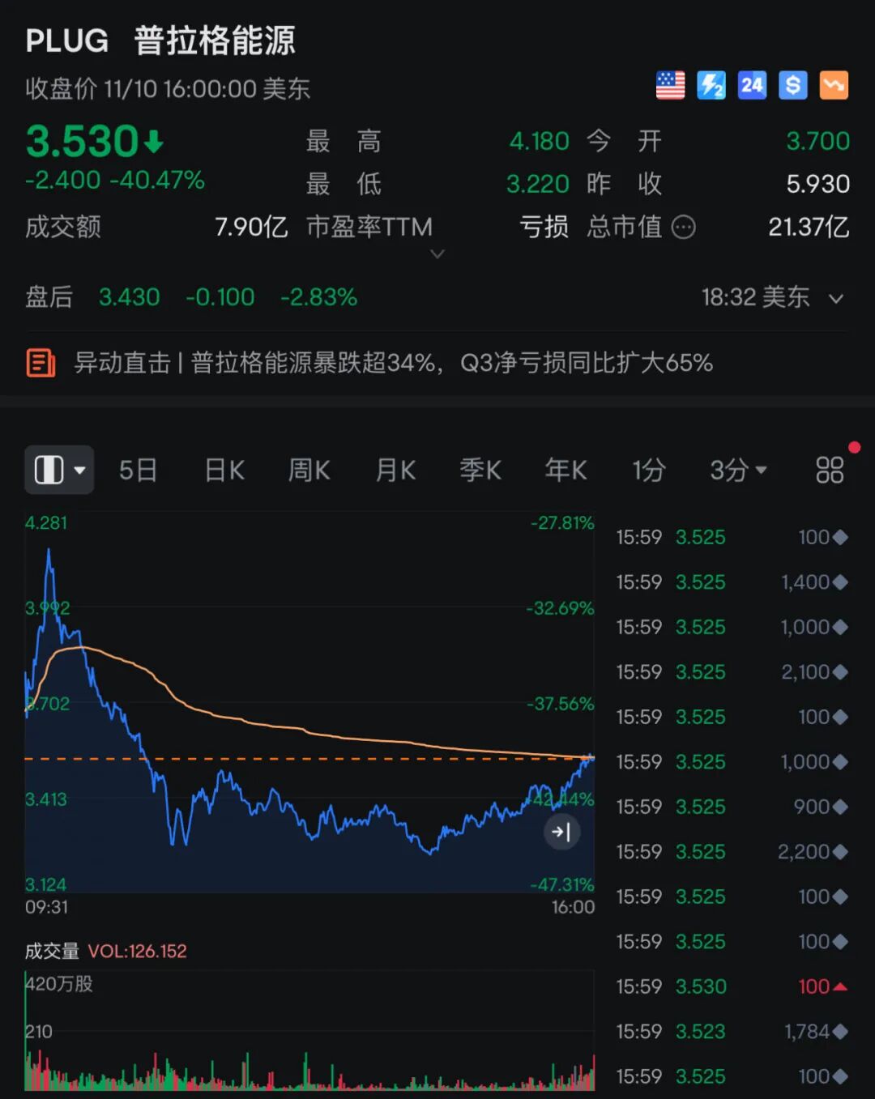Switch to the 5日 chart tab
Viewport: 875px width, 1099px height.
click(x=138, y=470)
